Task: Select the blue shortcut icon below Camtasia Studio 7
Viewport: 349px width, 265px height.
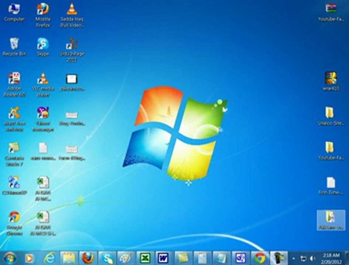Action: point(14,186)
